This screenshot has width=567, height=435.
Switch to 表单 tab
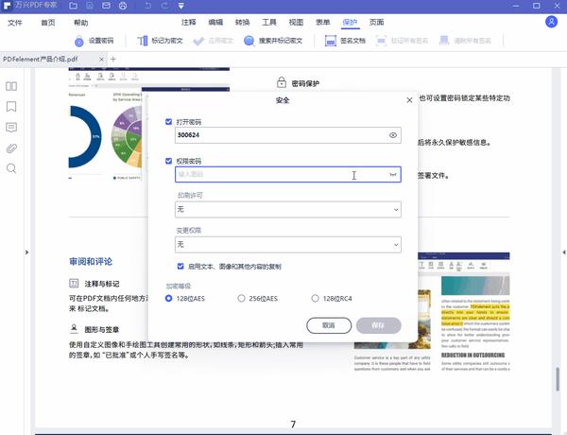pos(322,23)
